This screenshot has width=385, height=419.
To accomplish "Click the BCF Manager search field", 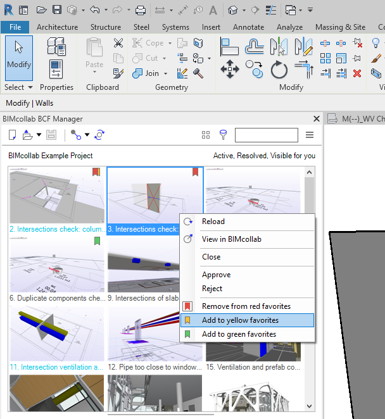I will [x=267, y=135].
